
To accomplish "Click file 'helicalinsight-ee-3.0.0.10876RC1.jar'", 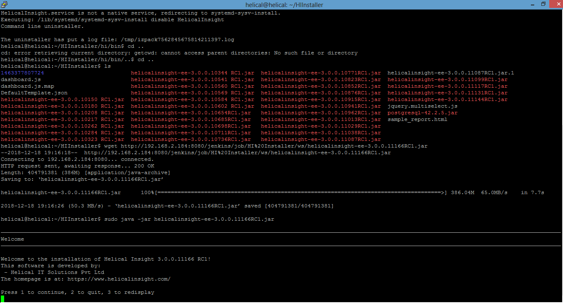I will pyautogui.click(x=321, y=93).
